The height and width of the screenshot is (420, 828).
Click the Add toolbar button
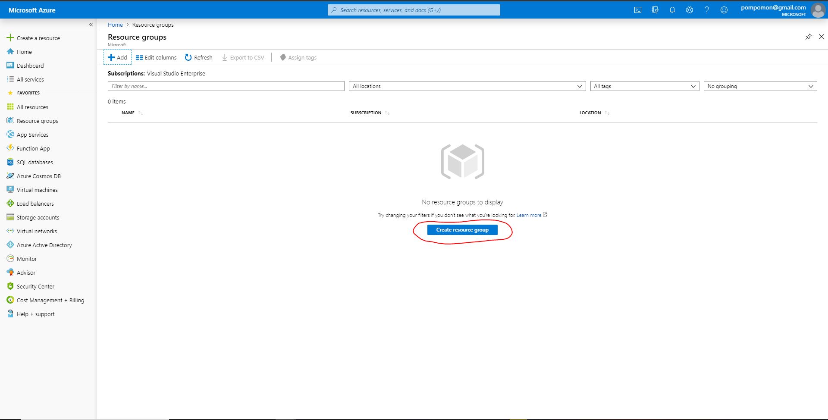point(117,57)
